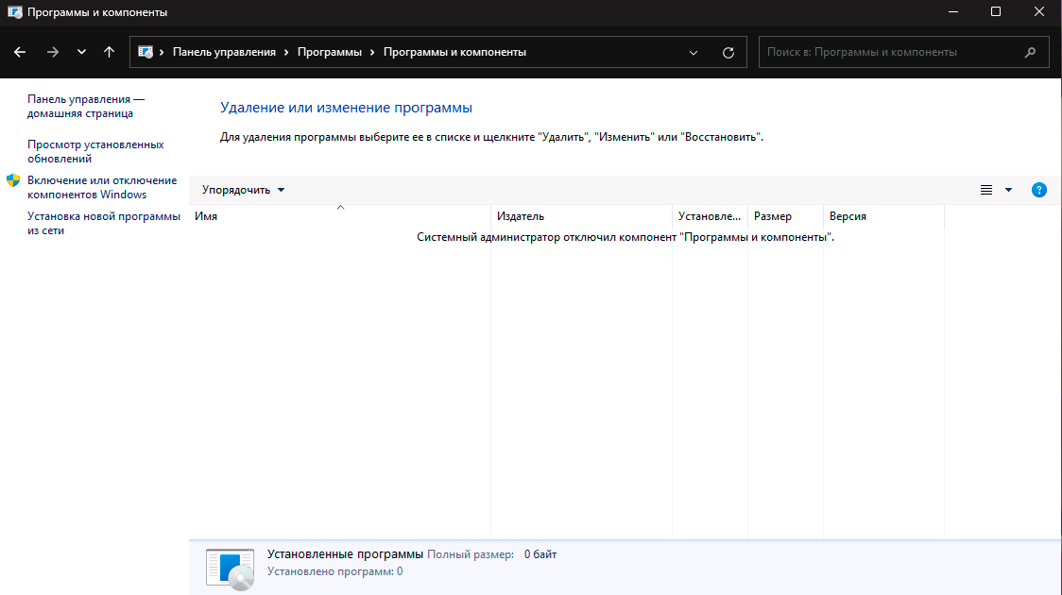The height and width of the screenshot is (595, 1062).
Task: Go back using the back arrow
Action: tap(20, 52)
